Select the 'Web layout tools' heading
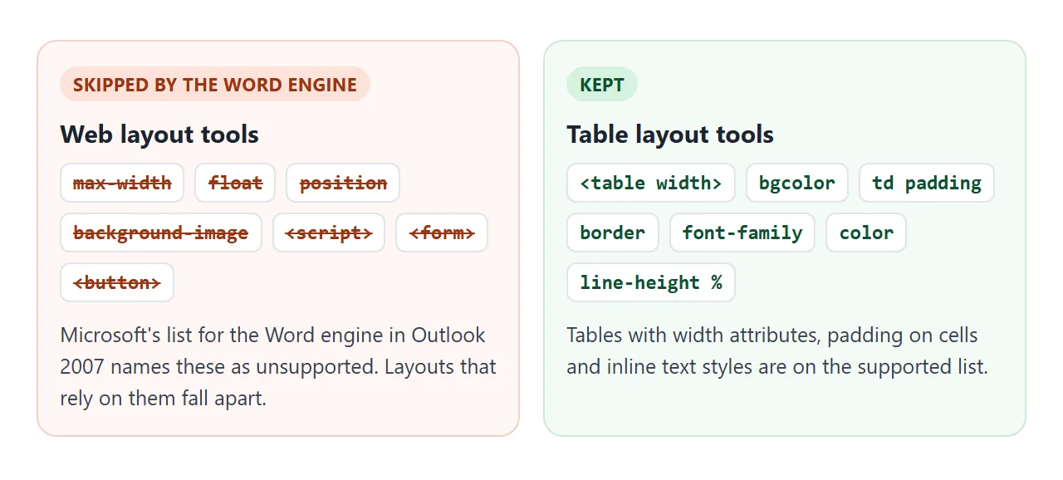Image resolution: width=1063 pixels, height=480 pixels. pos(159,135)
